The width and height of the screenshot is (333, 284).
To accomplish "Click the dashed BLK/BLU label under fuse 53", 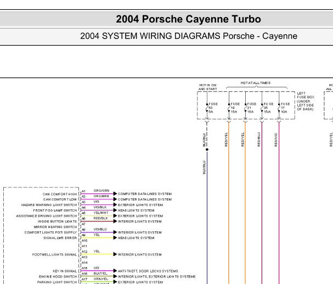I will pos(204,140).
